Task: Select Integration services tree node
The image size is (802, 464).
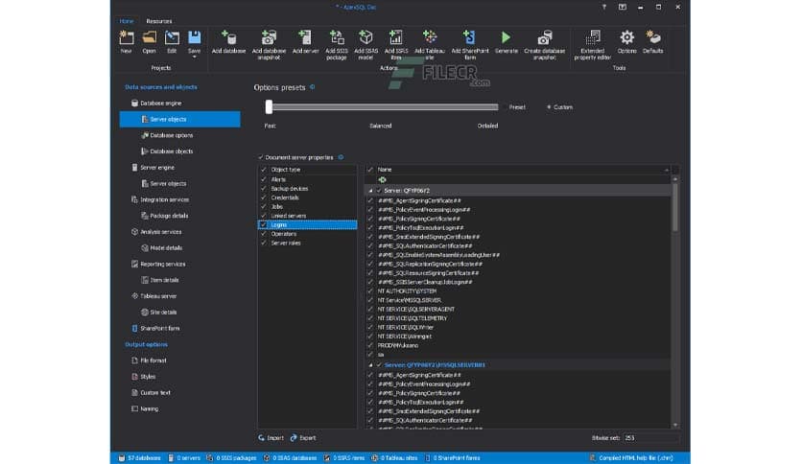Action: pos(159,199)
